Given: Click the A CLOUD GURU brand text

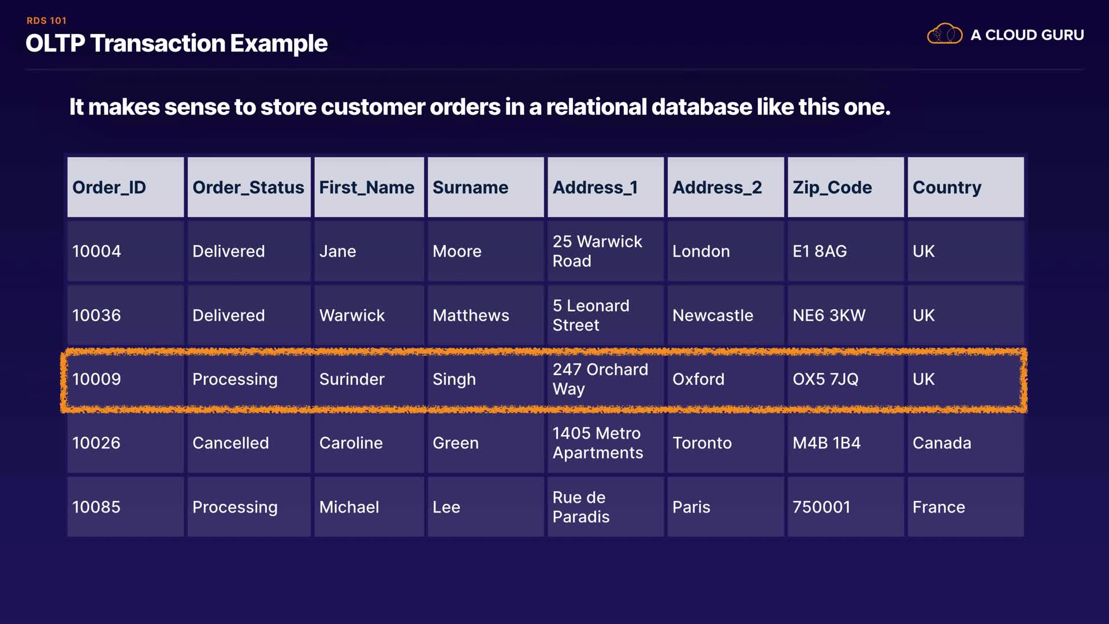Looking at the screenshot, I should 1026,35.
